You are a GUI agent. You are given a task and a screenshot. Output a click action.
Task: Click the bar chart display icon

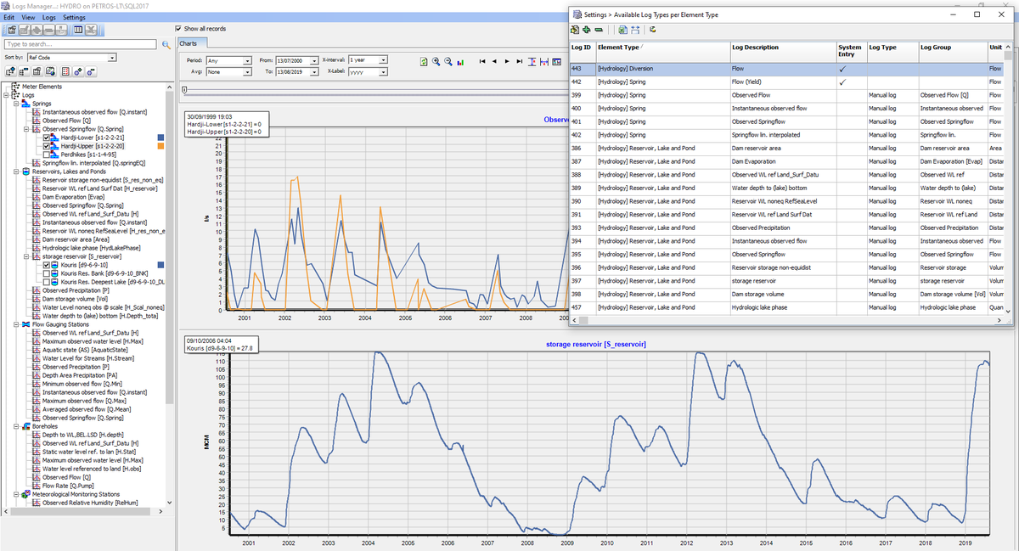click(x=460, y=61)
